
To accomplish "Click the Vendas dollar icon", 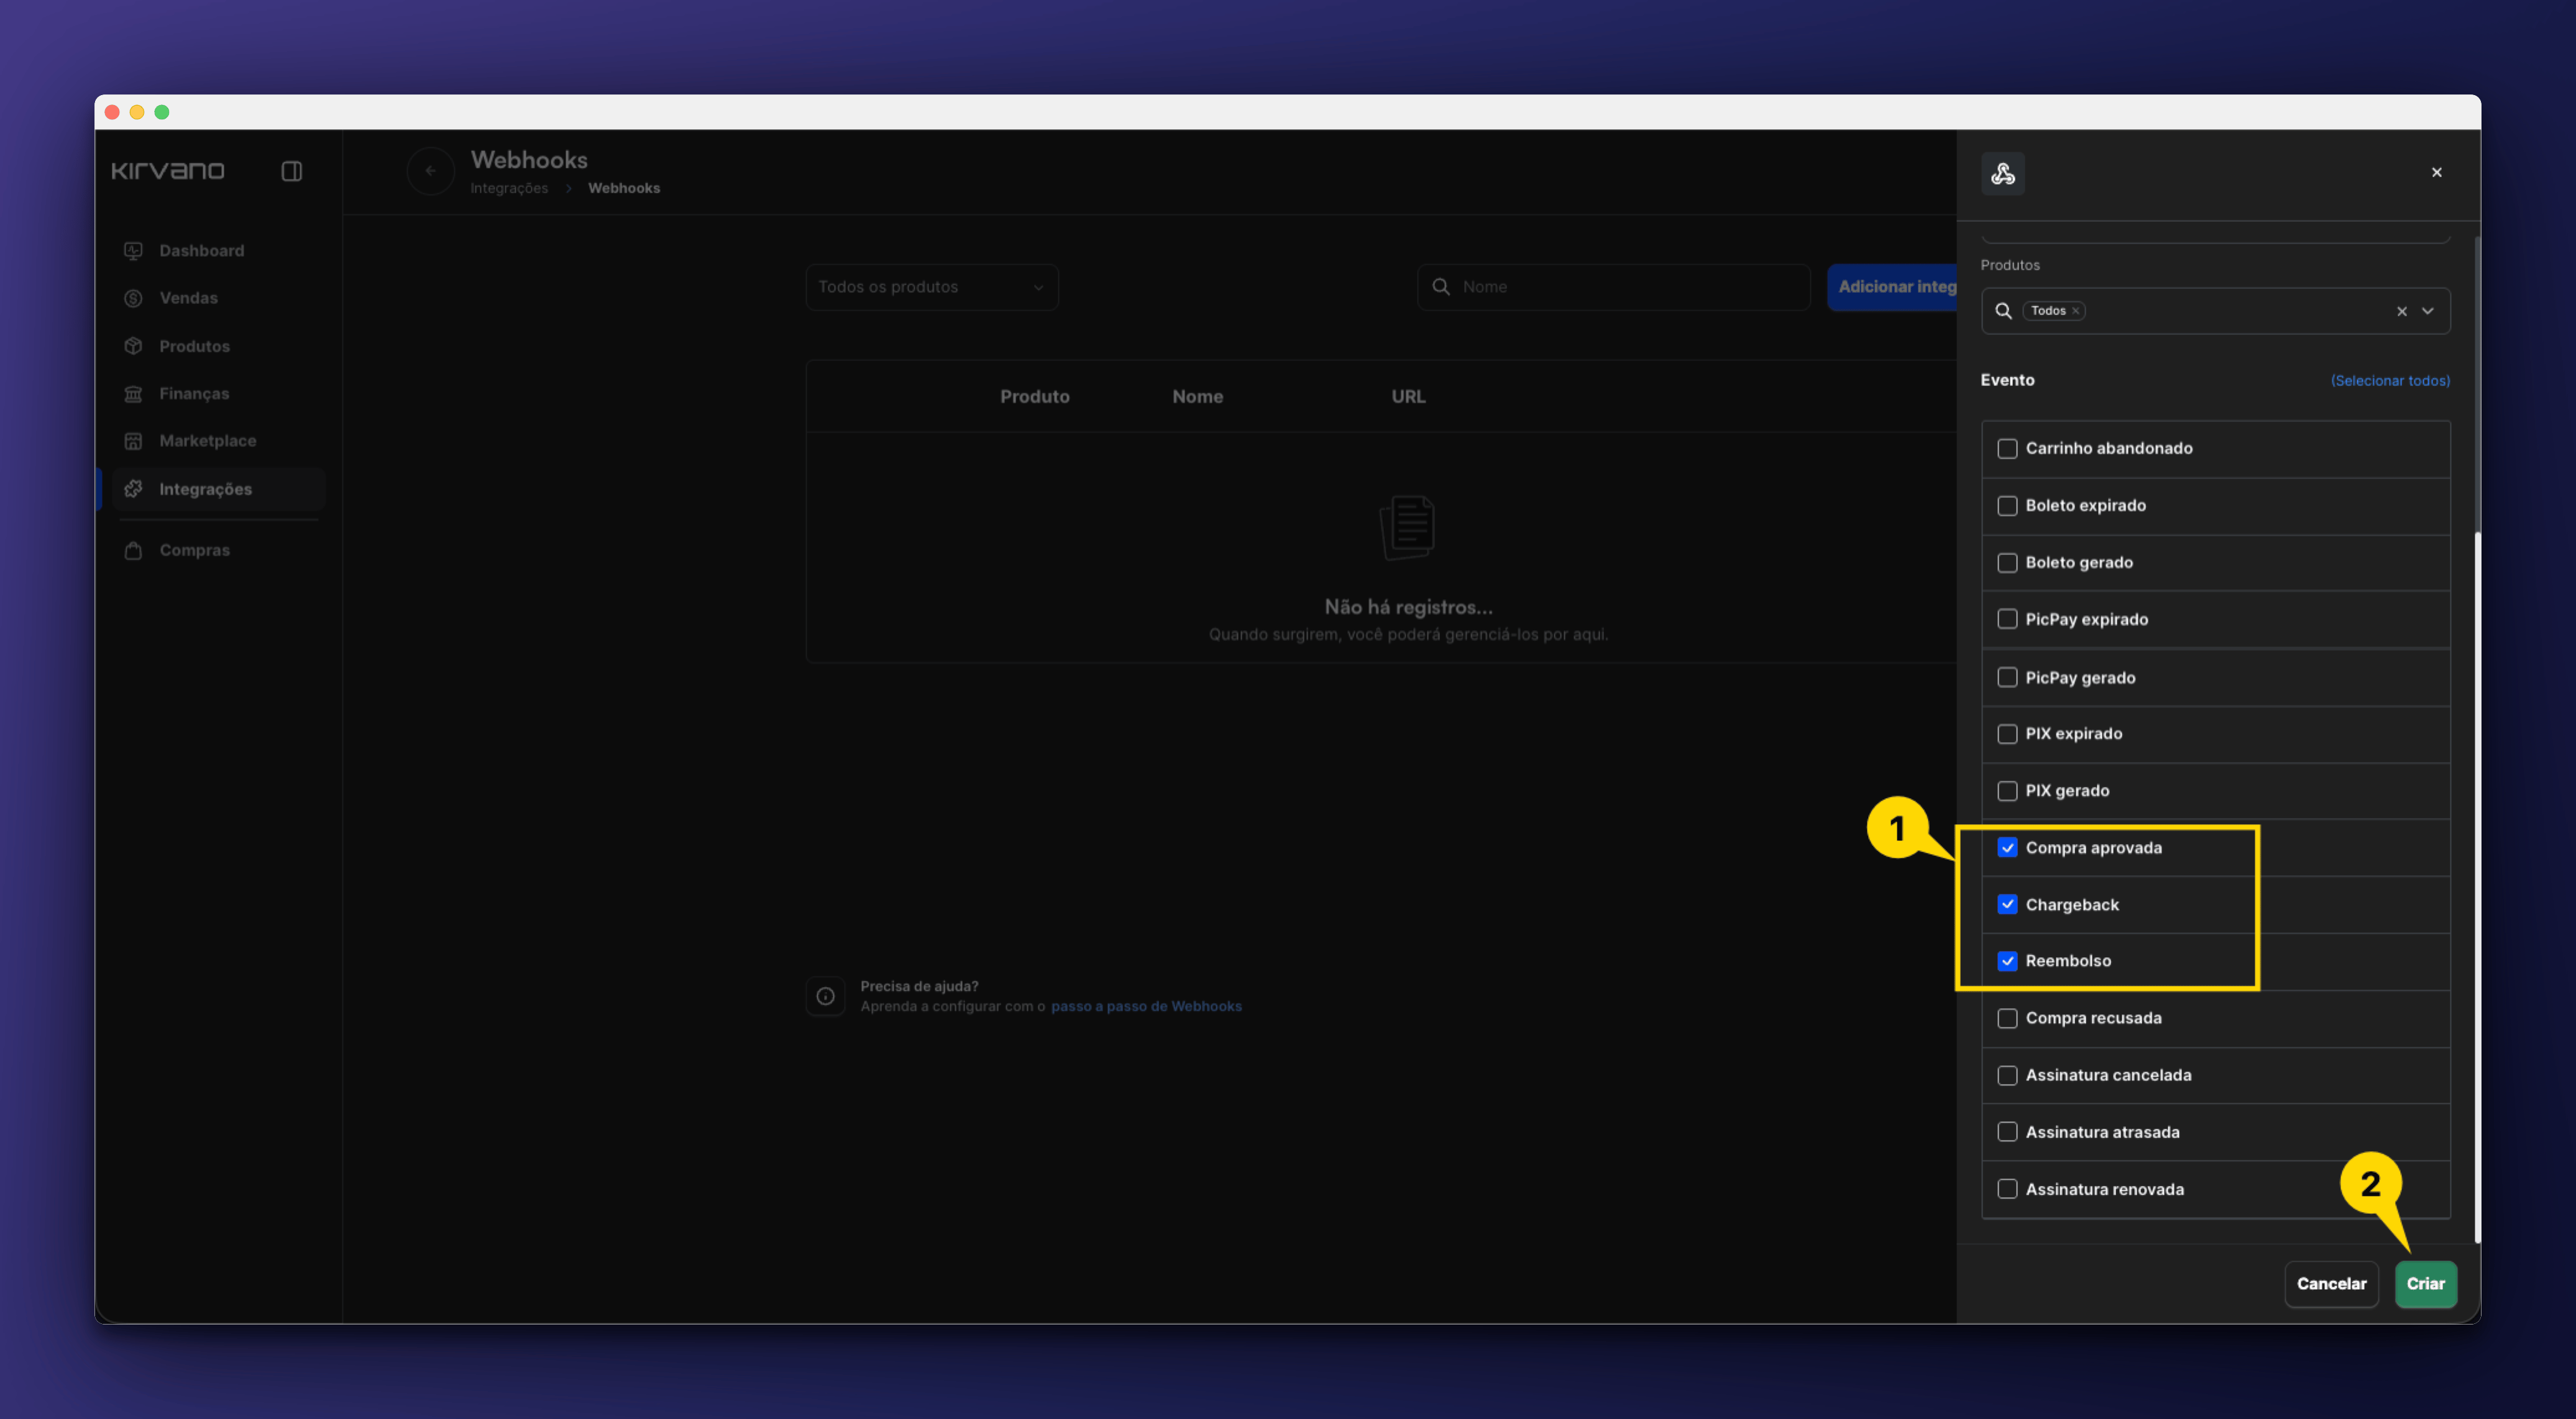I will tap(133, 298).
